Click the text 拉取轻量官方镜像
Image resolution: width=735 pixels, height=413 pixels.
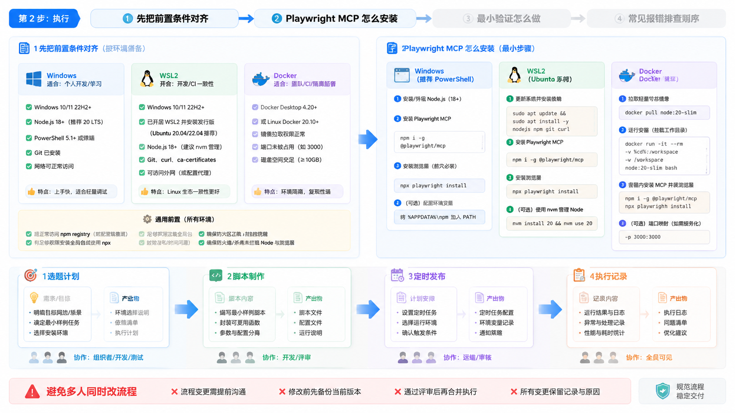coord(648,99)
